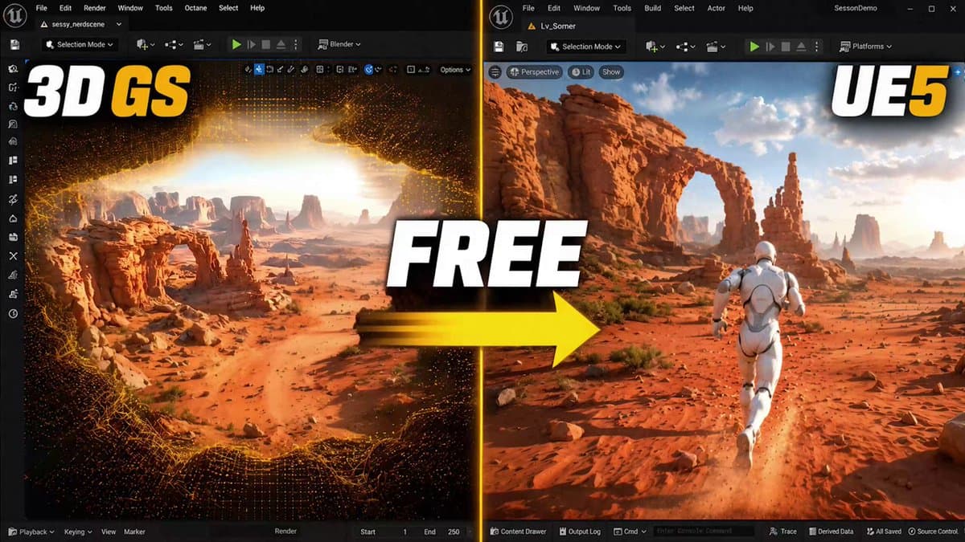Open Tools menu in right UE5 window
965x542 pixels.
click(x=622, y=8)
